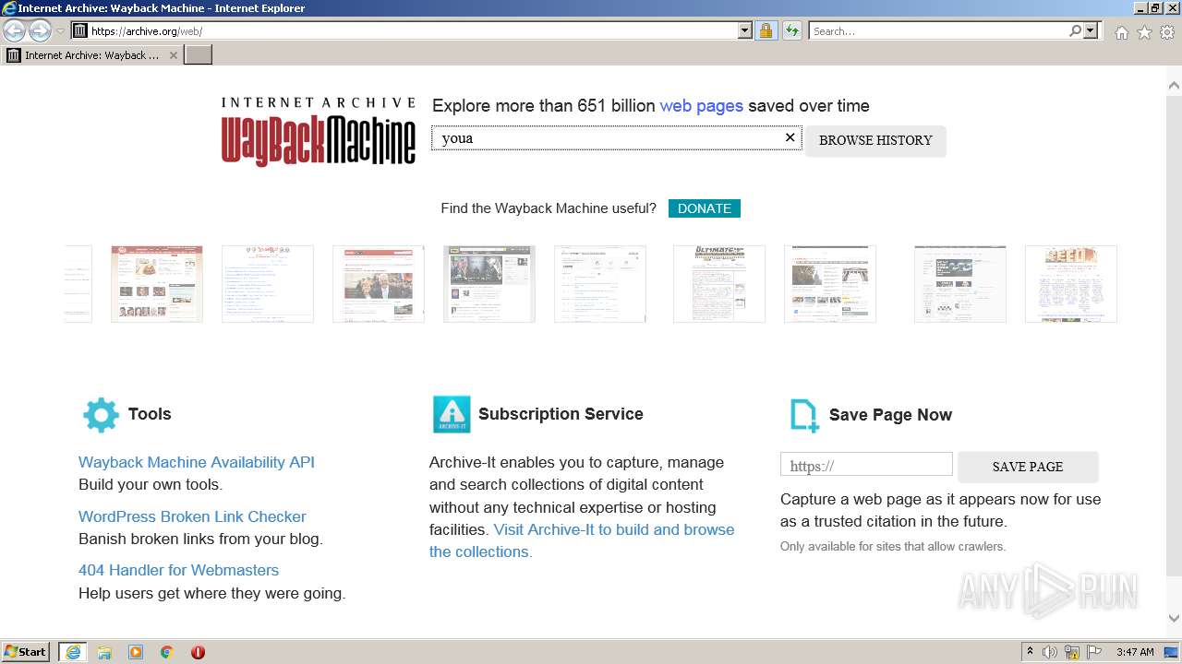Open the Action Center flag icon
This screenshot has height=664, width=1182.
[x=1094, y=652]
